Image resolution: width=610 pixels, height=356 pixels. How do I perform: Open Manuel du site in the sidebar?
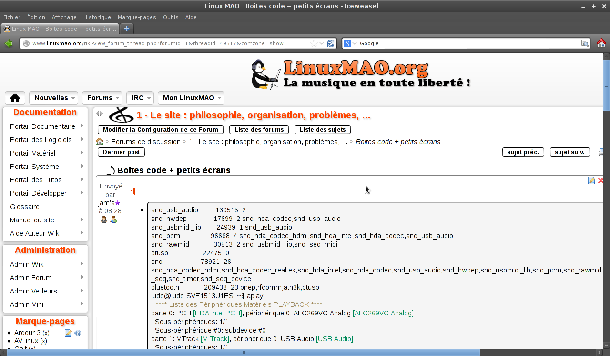pyautogui.click(x=32, y=220)
